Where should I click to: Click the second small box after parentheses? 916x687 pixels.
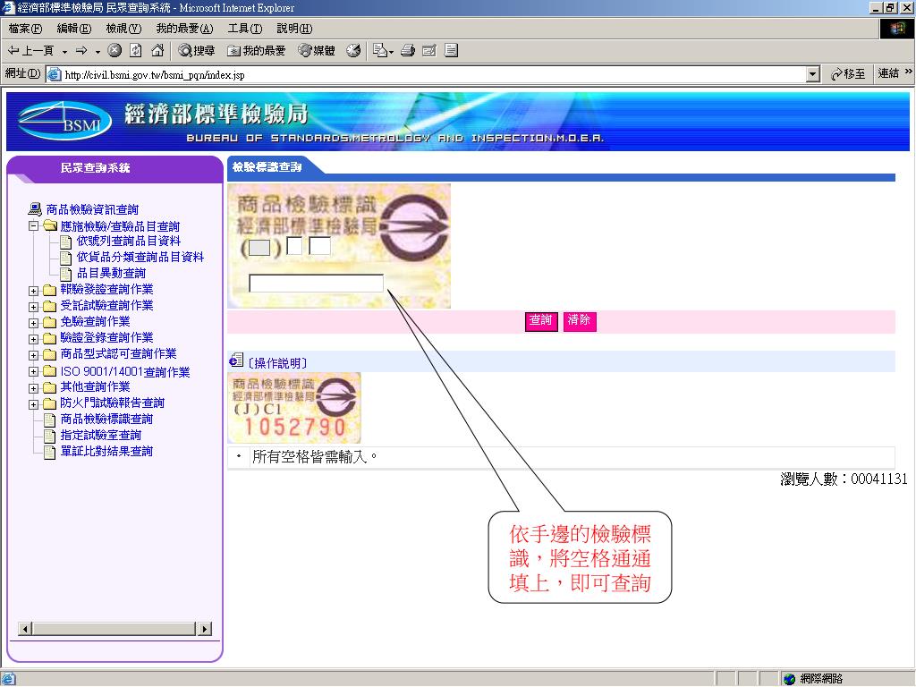click(319, 245)
